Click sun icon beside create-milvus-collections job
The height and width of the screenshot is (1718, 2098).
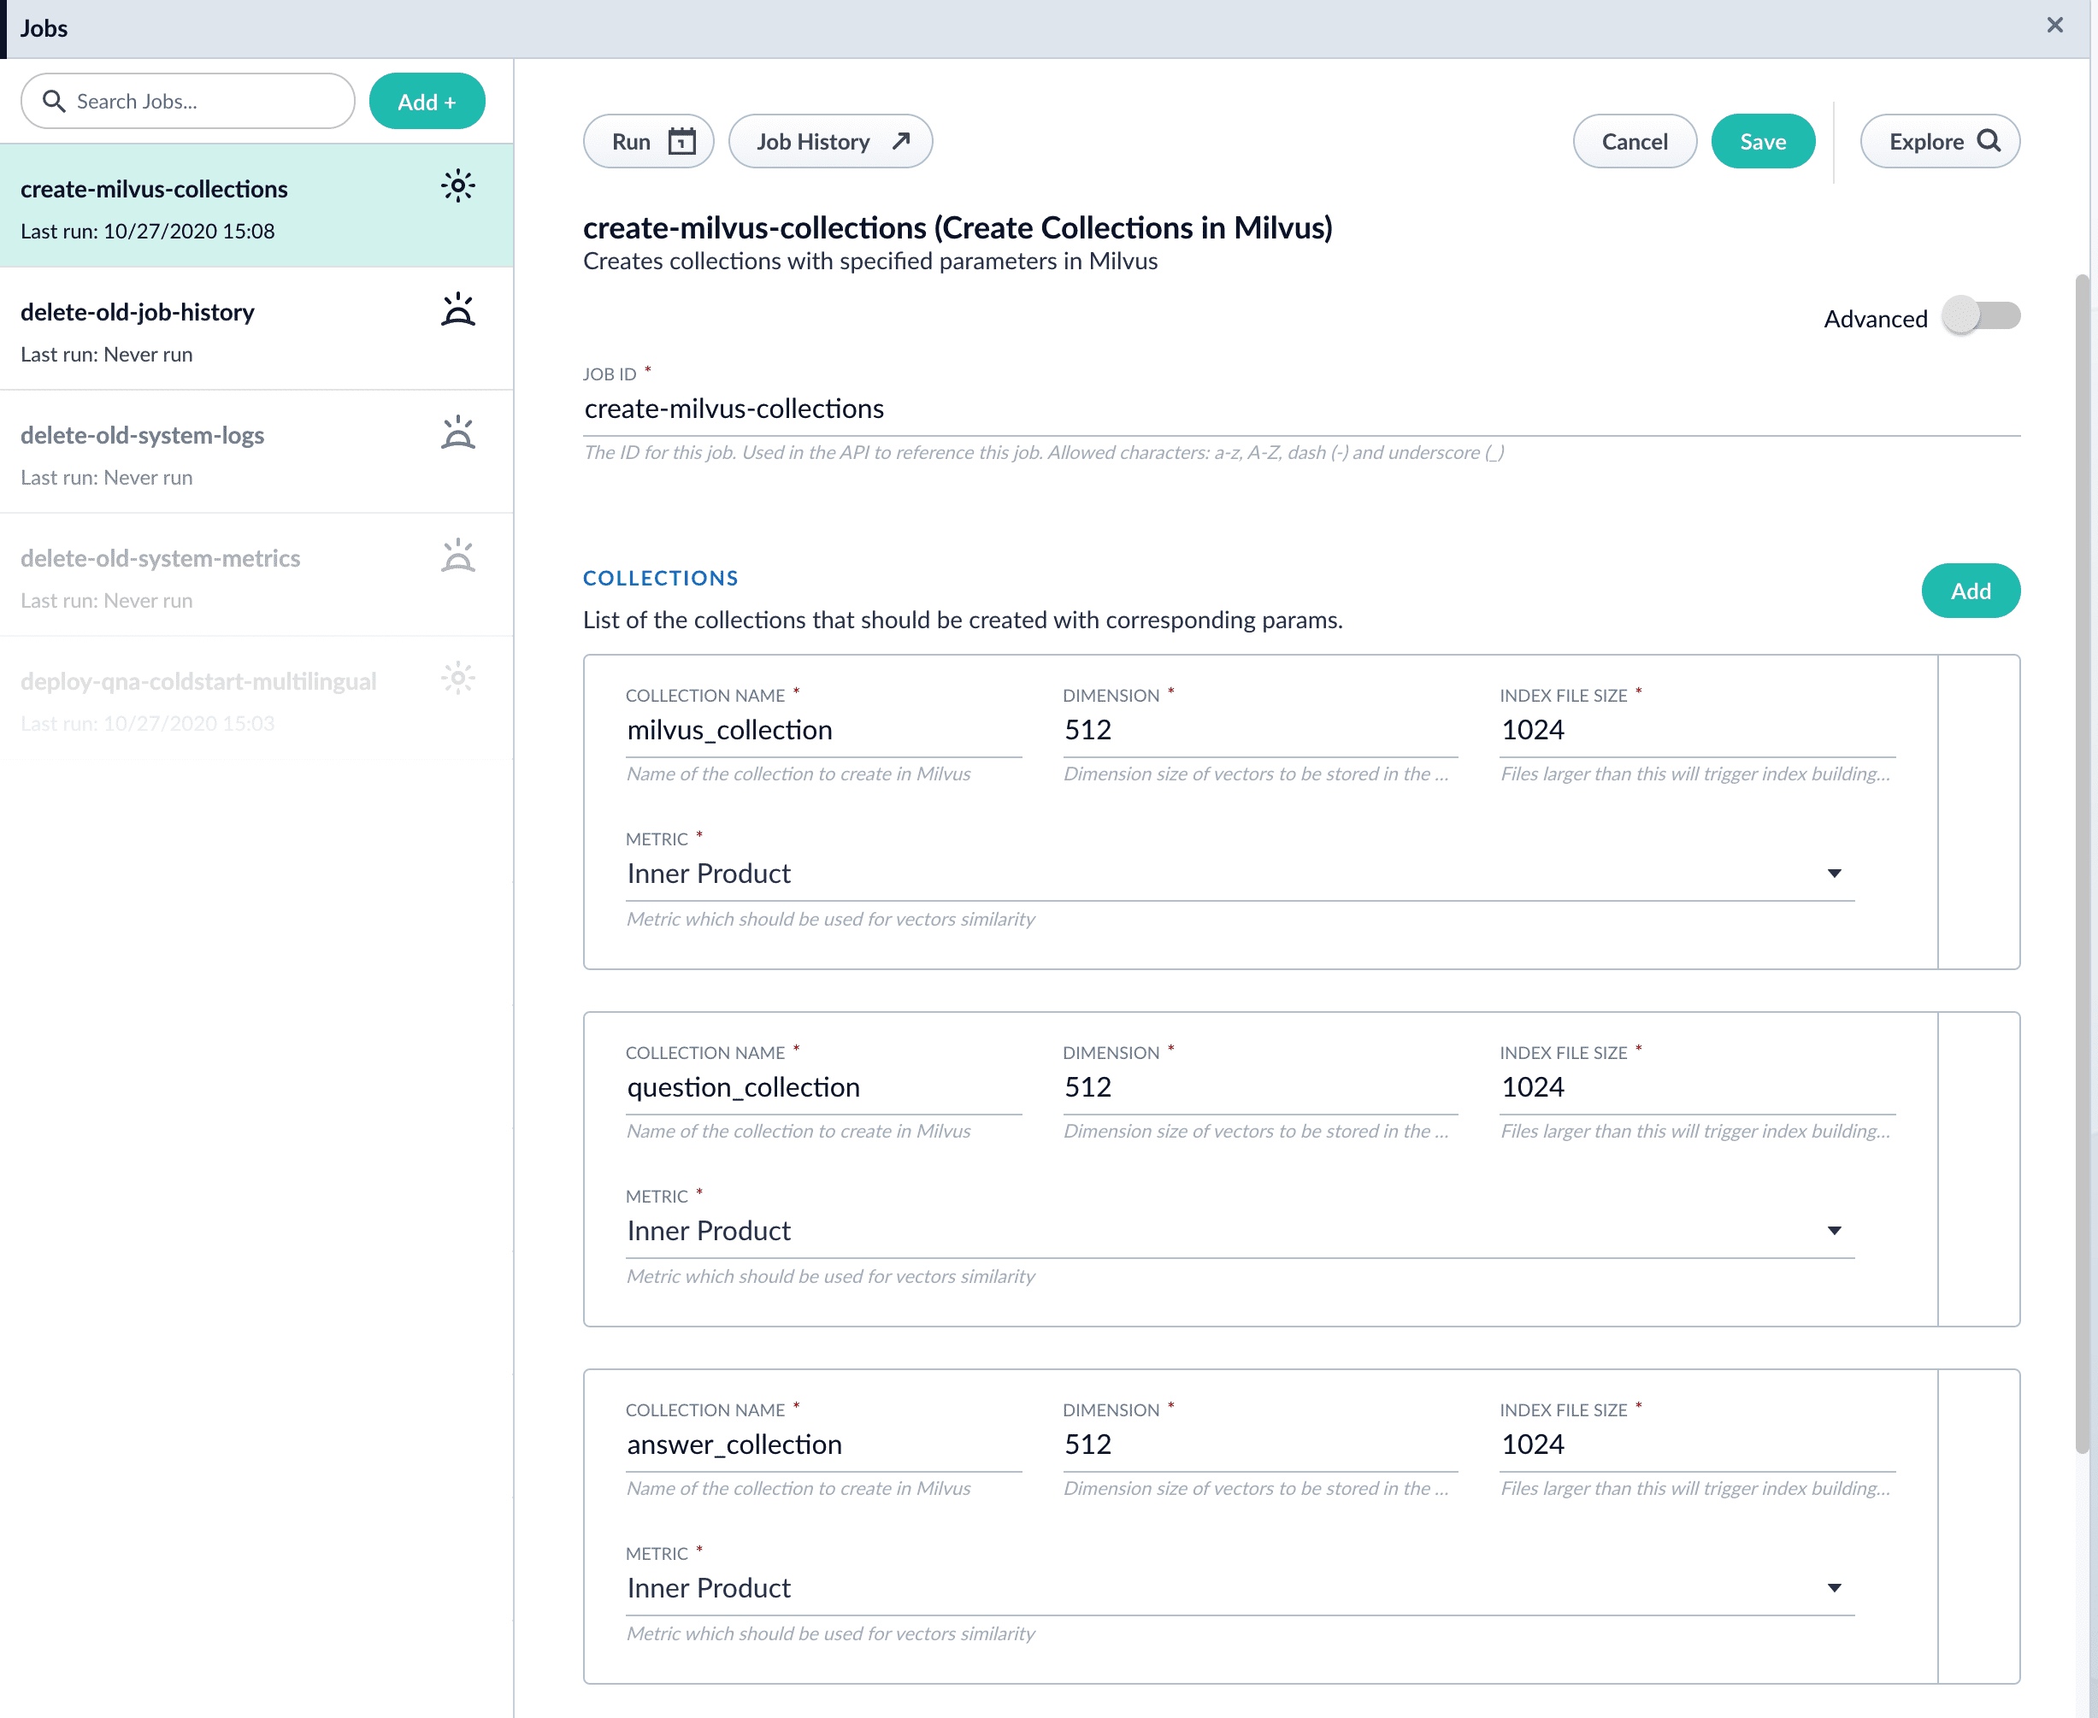point(457,186)
